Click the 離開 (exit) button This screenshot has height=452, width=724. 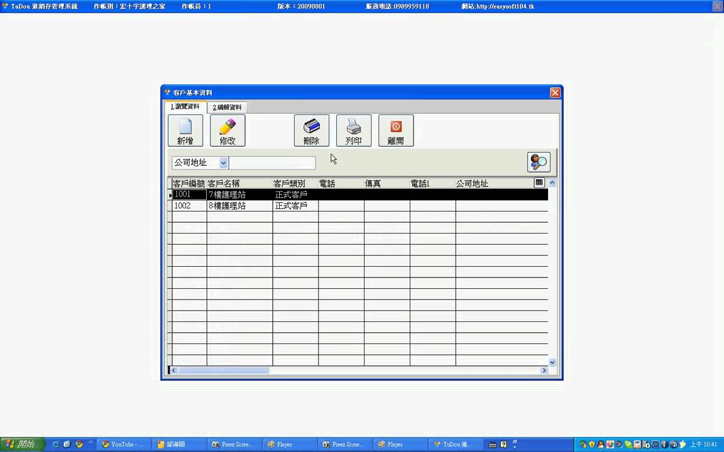coord(396,131)
